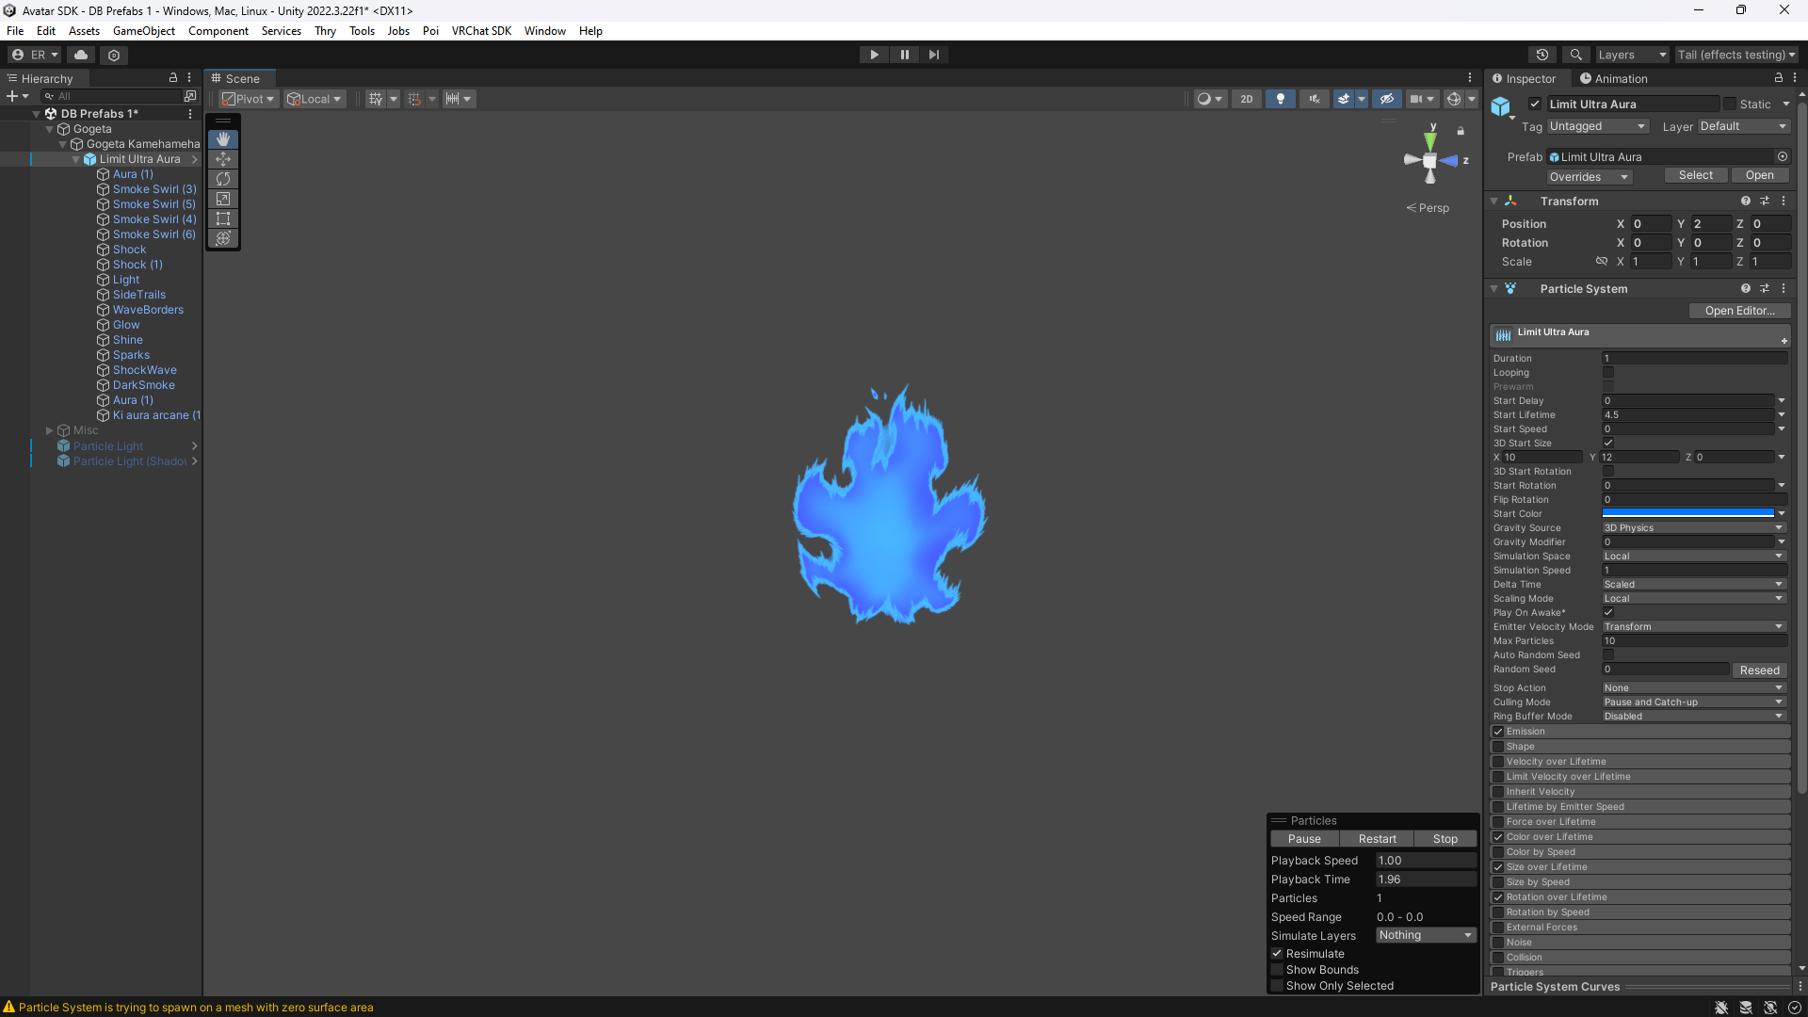Toggle scene lighting lightbulb icon
The image size is (1808, 1017).
(1280, 99)
